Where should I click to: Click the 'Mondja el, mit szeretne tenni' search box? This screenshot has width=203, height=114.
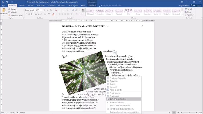(x=111, y=6)
